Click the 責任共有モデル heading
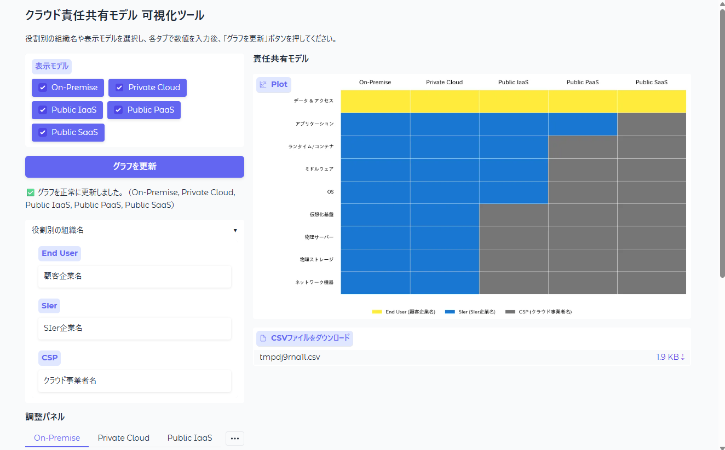The image size is (725, 450). pos(281,59)
